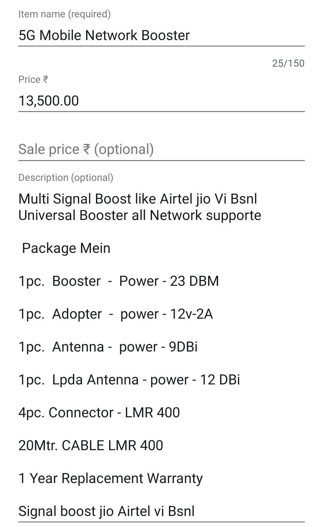Image resolution: width=323 pixels, height=527 pixels.
Task: Place cursor on 'Package Mein' line
Action: 66,248
